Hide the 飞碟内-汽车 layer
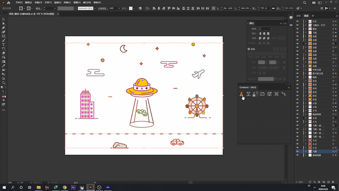Image resolution: width=339 pixels, height=191 pixels. (297, 25)
